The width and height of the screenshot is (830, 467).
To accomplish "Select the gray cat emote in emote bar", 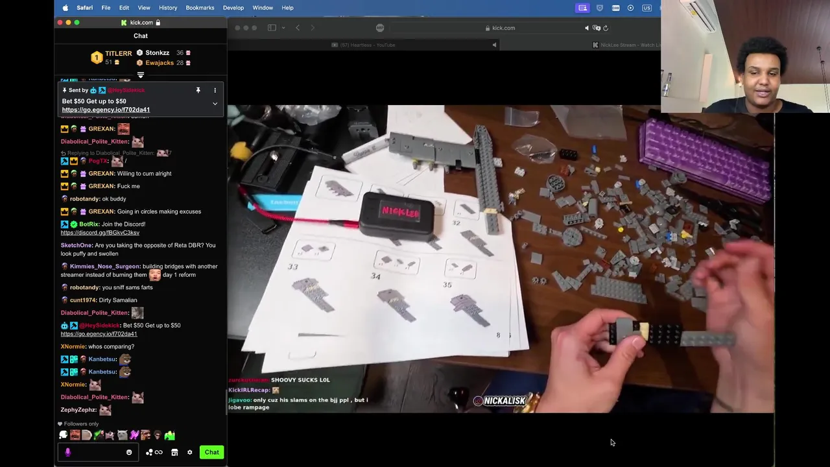I will coord(122,435).
